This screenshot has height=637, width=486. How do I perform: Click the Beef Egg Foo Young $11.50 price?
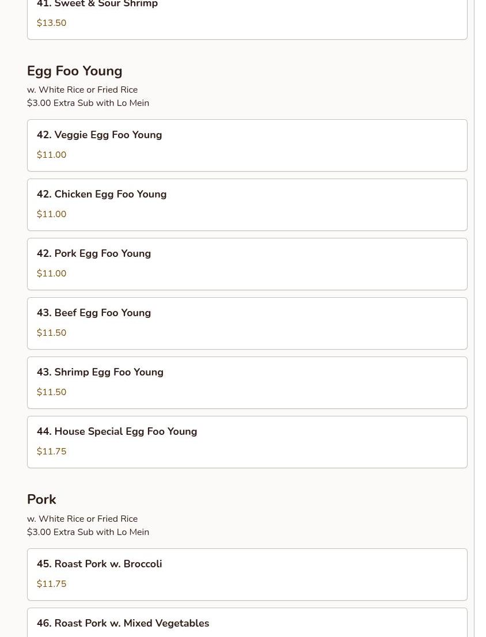pyautogui.click(x=51, y=333)
